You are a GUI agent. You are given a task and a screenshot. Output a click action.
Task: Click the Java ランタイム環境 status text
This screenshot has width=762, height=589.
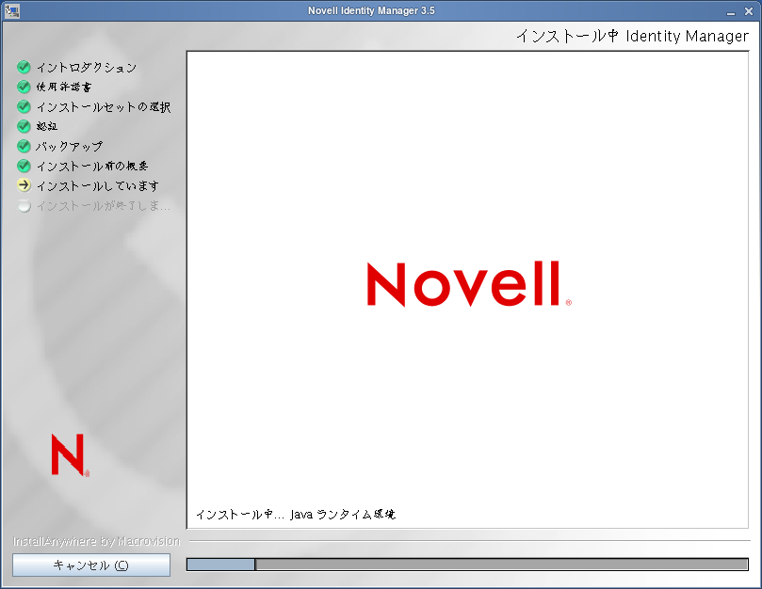295,514
